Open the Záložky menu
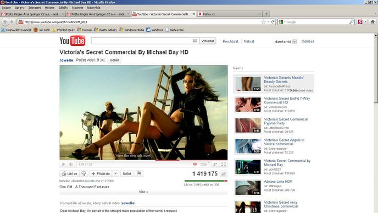This screenshot has width=378, height=213. 63,8
